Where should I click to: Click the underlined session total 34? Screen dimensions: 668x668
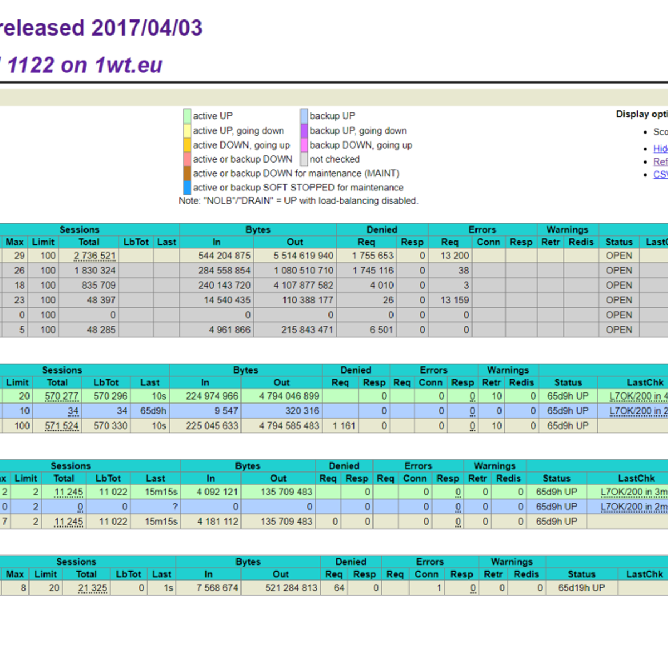point(73,411)
